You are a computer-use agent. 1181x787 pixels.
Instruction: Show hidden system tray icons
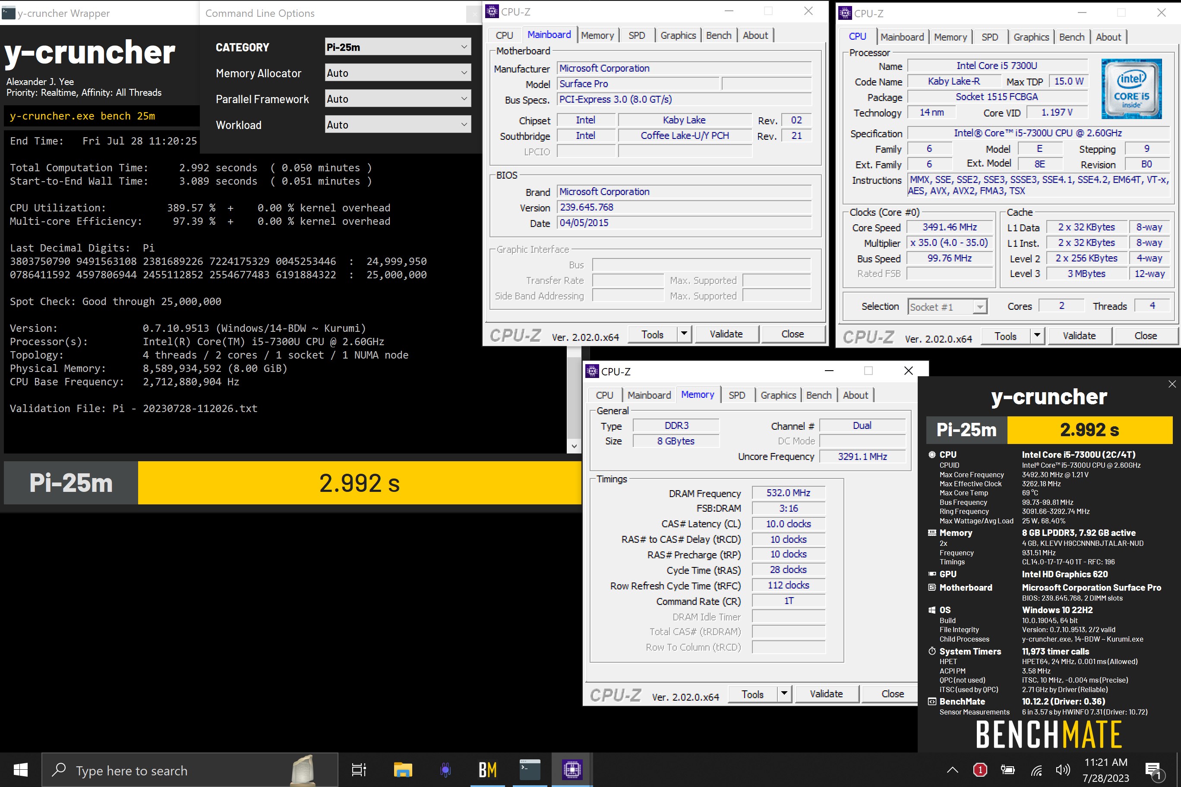(x=953, y=770)
